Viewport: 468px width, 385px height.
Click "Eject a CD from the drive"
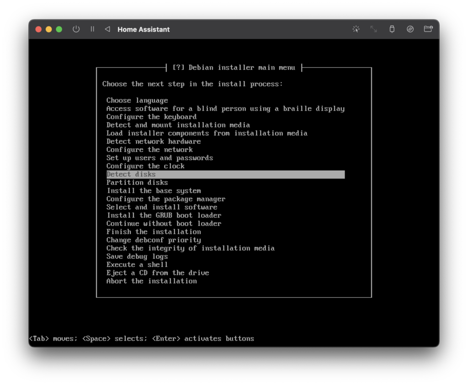point(226,273)
